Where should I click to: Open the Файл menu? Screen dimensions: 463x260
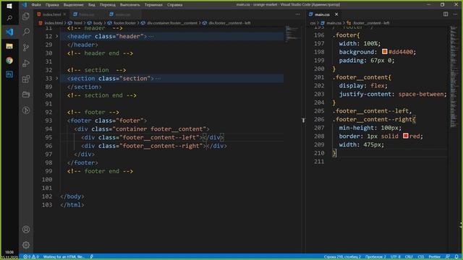tap(36, 5)
